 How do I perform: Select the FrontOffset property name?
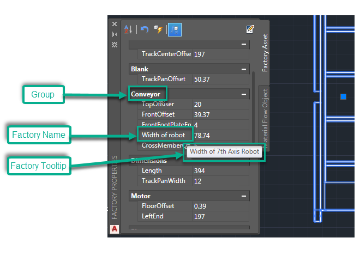point(158,114)
